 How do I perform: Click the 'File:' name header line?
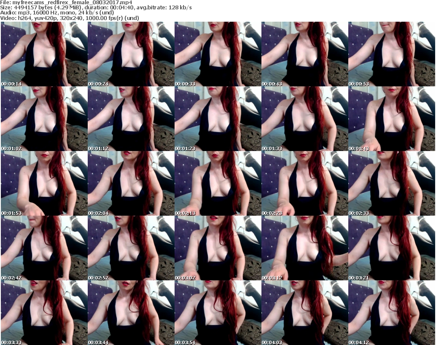tap(66, 3)
